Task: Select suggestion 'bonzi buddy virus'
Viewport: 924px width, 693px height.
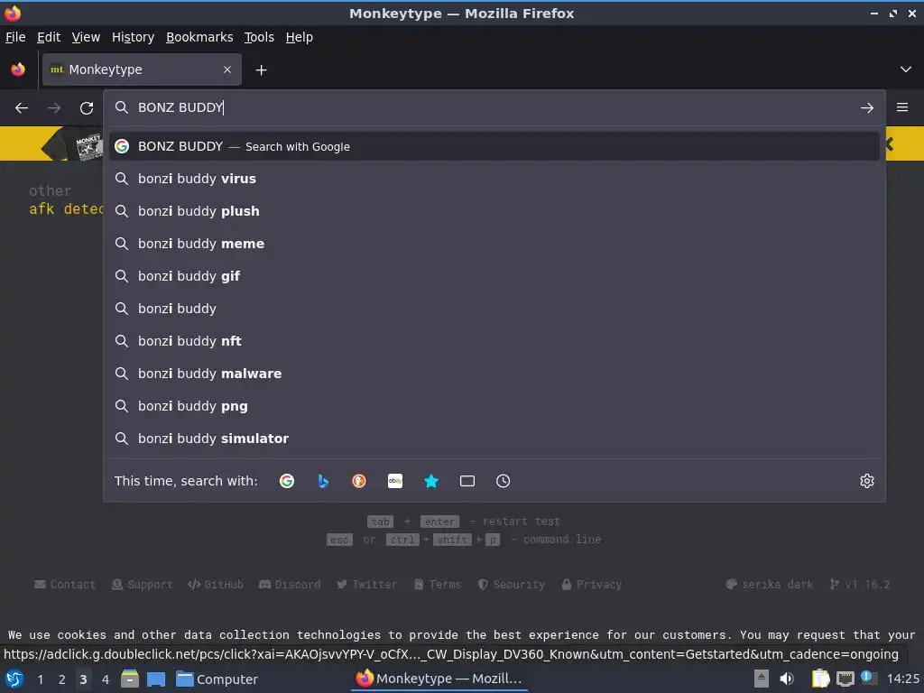Action: pyautogui.click(x=494, y=179)
